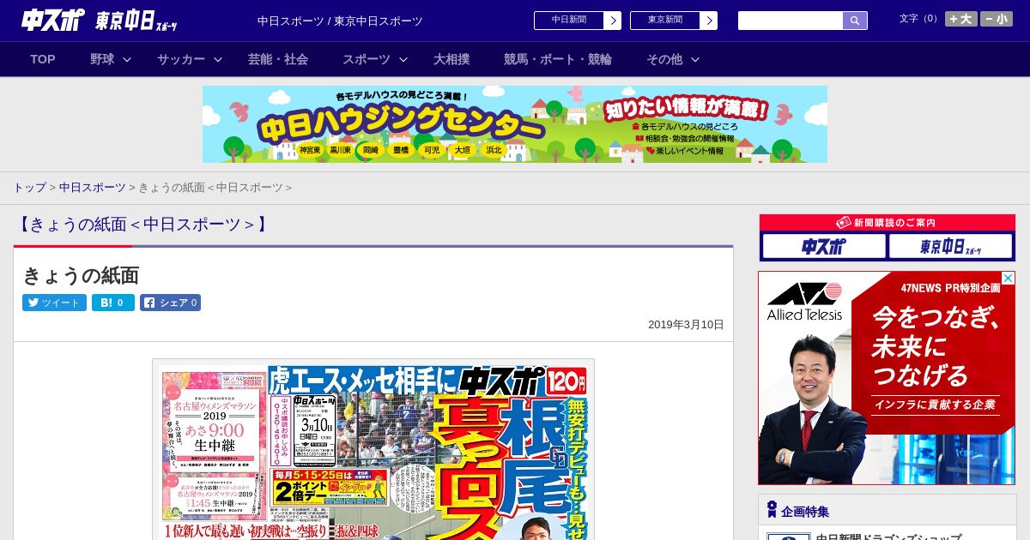
Task: Open the サッカー menu item
Action: (x=181, y=59)
